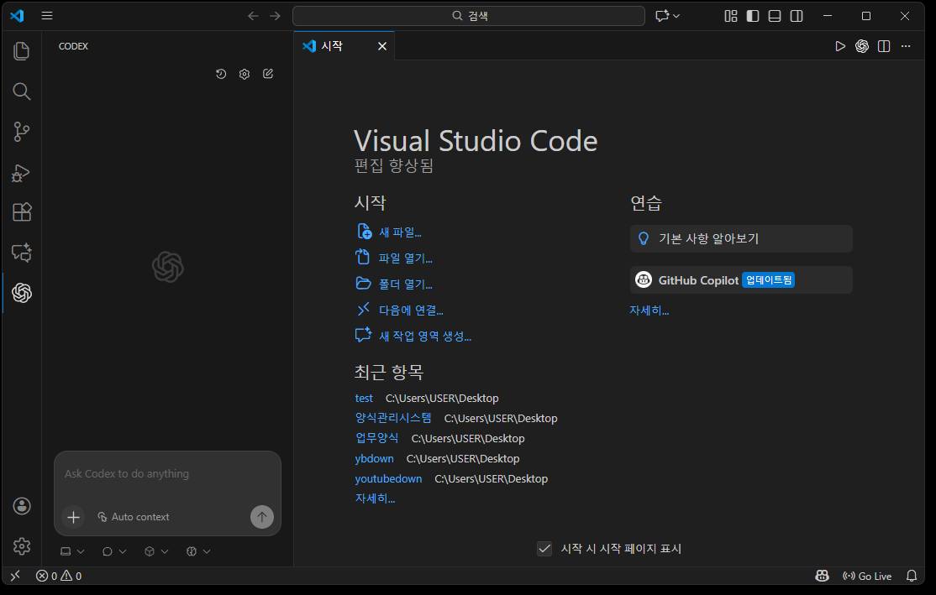Open the Codex panel via the OpenAI icon
Viewport: 936px width, 595px height.
(x=21, y=293)
